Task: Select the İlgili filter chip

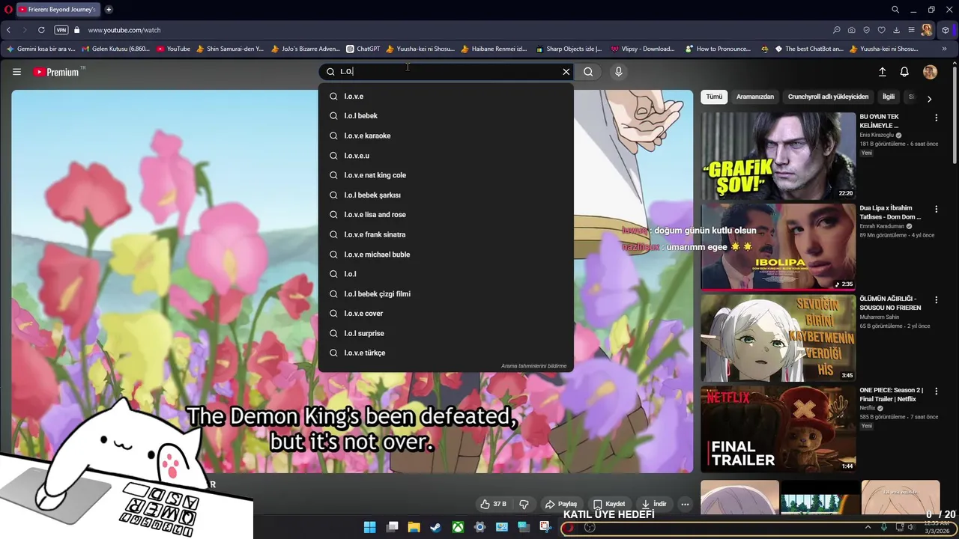Action: click(889, 97)
